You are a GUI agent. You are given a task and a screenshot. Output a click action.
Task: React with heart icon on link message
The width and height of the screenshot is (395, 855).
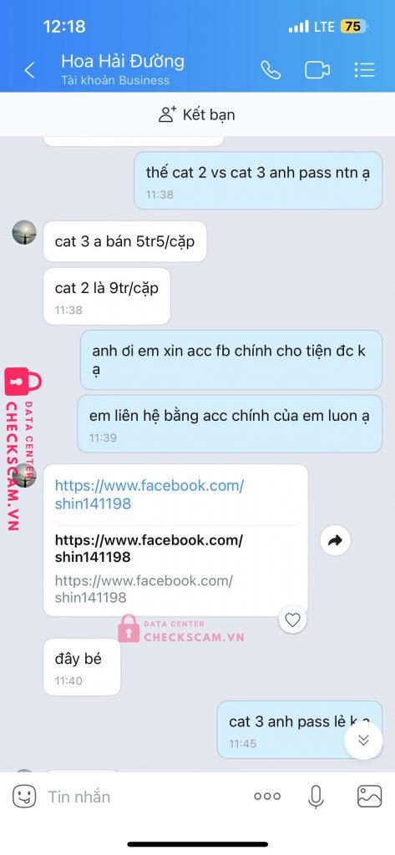[293, 620]
